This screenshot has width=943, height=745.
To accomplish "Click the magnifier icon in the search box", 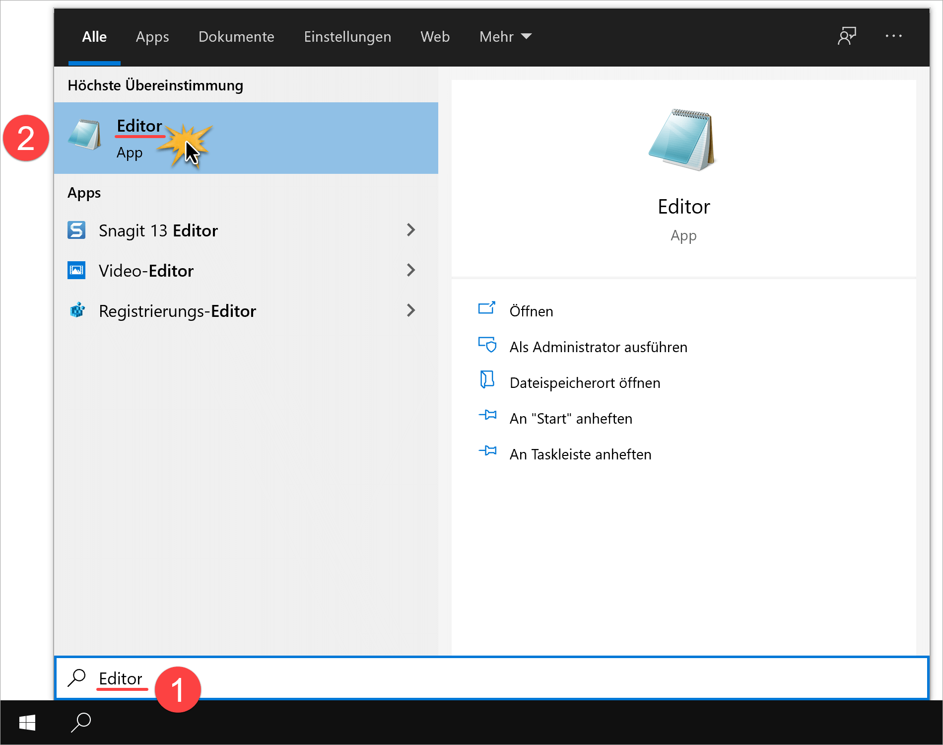I will pyautogui.click(x=77, y=677).
